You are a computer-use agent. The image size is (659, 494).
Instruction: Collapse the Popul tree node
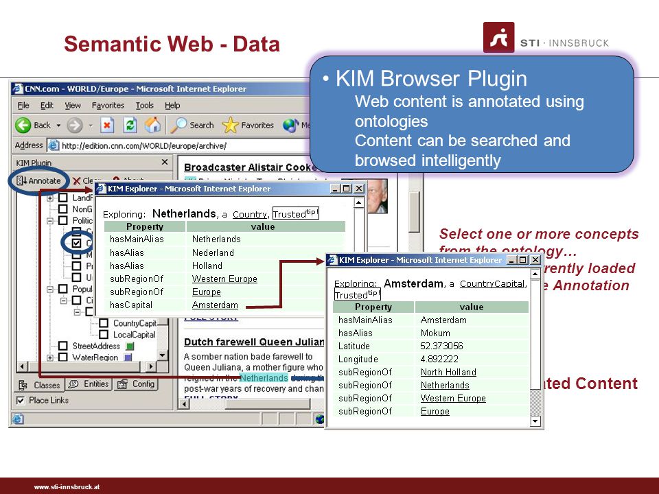[50, 289]
